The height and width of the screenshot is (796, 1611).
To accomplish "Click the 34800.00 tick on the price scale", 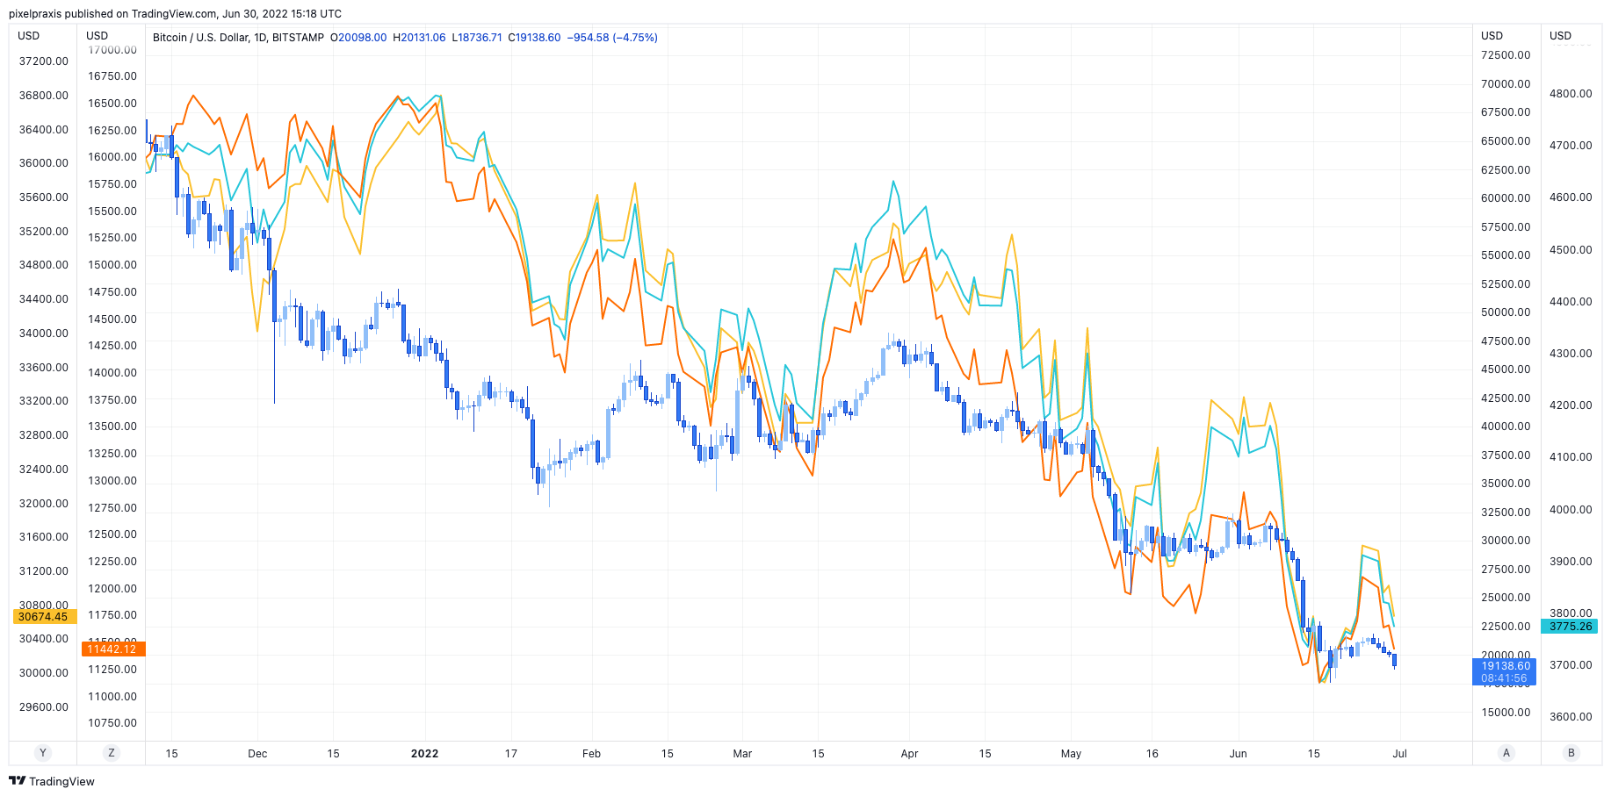I will tap(44, 265).
